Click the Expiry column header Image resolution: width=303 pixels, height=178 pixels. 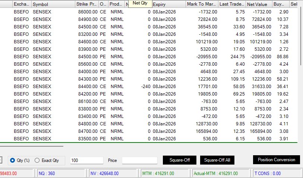169,4
